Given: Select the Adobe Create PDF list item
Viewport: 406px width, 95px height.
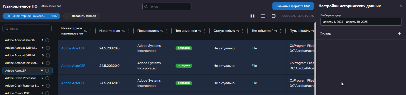Looking at the screenshot, I should click(27, 93).
